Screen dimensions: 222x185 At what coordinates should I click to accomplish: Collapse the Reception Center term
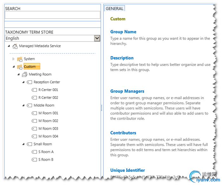click(x=23, y=82)
